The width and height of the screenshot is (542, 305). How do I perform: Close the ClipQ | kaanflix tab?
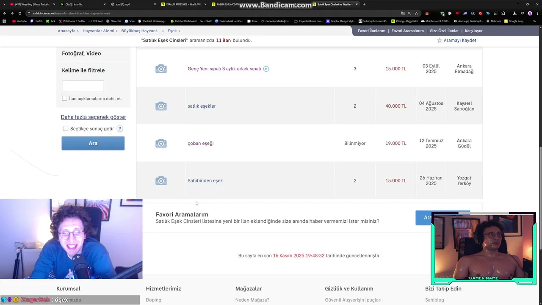105,4
